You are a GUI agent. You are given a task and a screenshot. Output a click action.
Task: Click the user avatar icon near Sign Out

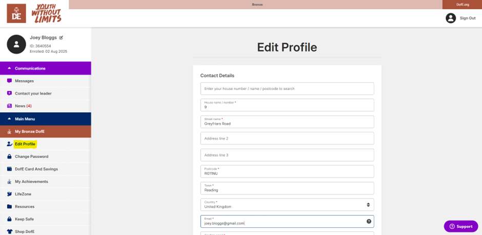(x=451, y=18)
